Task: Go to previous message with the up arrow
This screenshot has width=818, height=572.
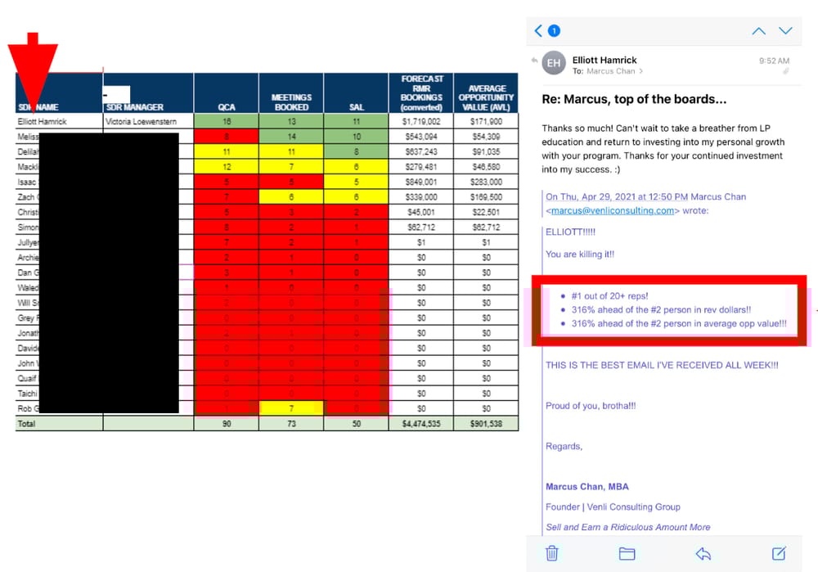Action: (x=758, y=31)
